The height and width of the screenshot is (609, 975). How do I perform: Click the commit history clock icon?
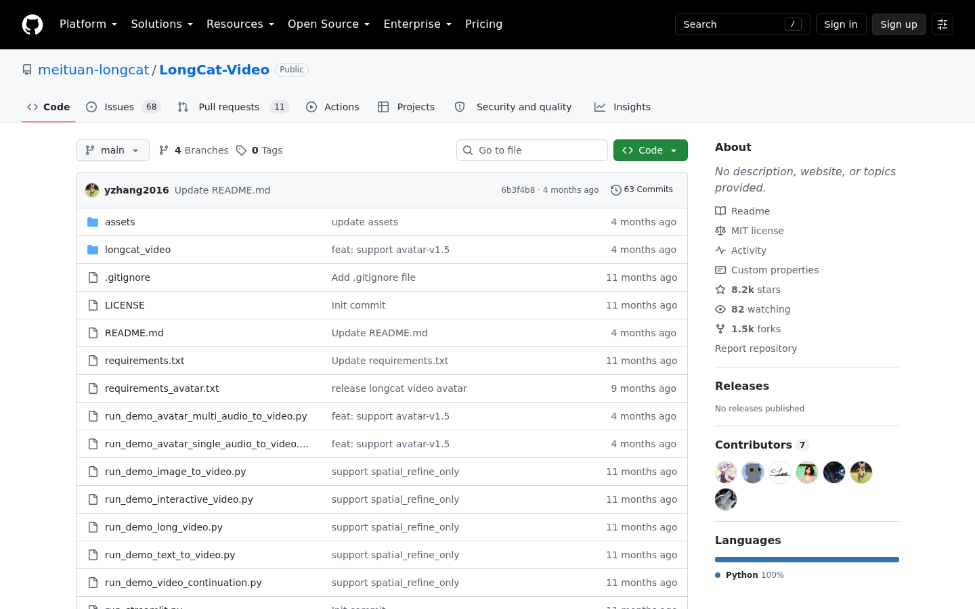tap(615, 190)
